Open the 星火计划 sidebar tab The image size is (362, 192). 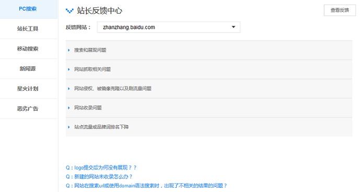[x=29, y=89]
